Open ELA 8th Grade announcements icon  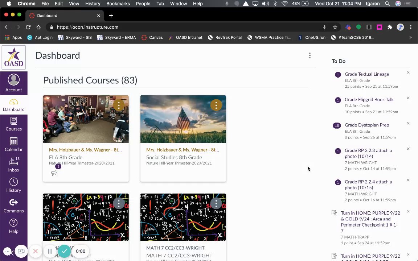tap(54, 173)
